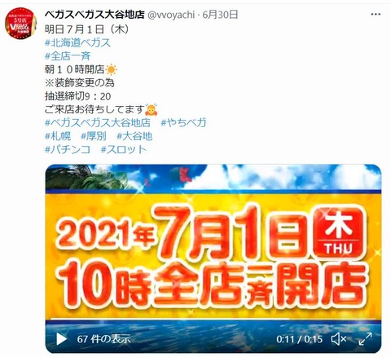The height and width of the screenshot is (357, 391).
Task: Expand the video to fullscreen
Action: [365, 339]
